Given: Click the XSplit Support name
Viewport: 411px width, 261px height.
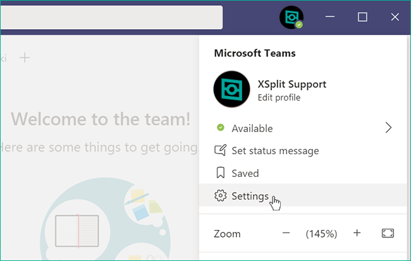Looking at the screenshot, I should tap(291, 84).
